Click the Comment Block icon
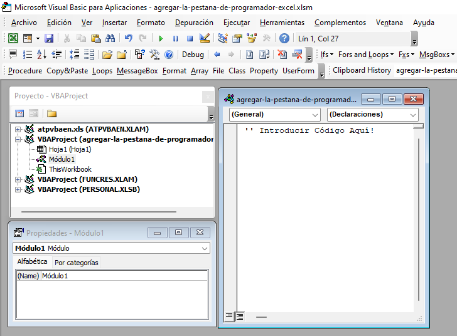The width and height of the screenshot is (457, 336). 13,55
